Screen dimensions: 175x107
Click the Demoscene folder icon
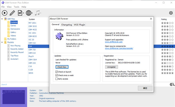point(8,29)
